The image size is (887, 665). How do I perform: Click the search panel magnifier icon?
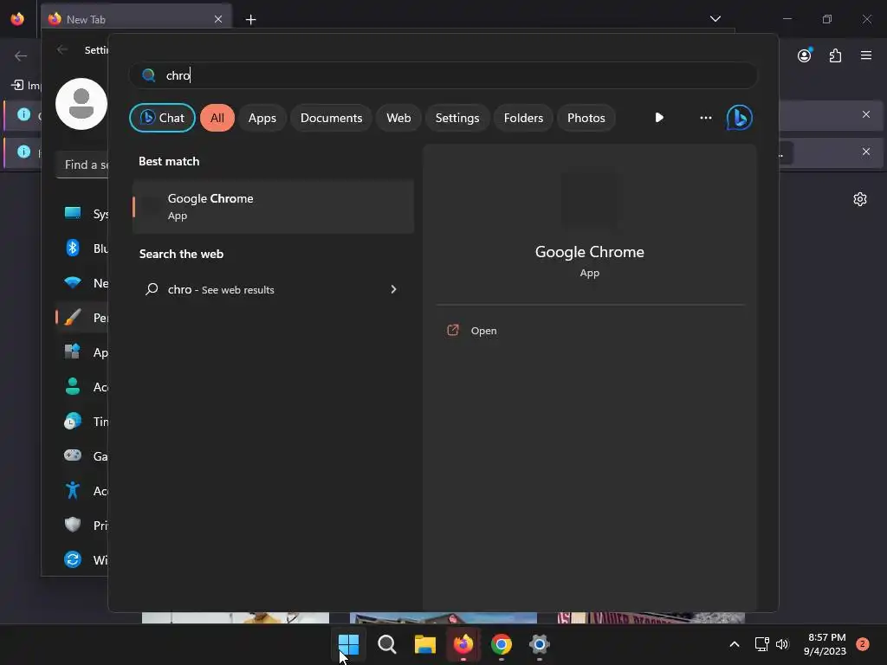coord(149,75)
